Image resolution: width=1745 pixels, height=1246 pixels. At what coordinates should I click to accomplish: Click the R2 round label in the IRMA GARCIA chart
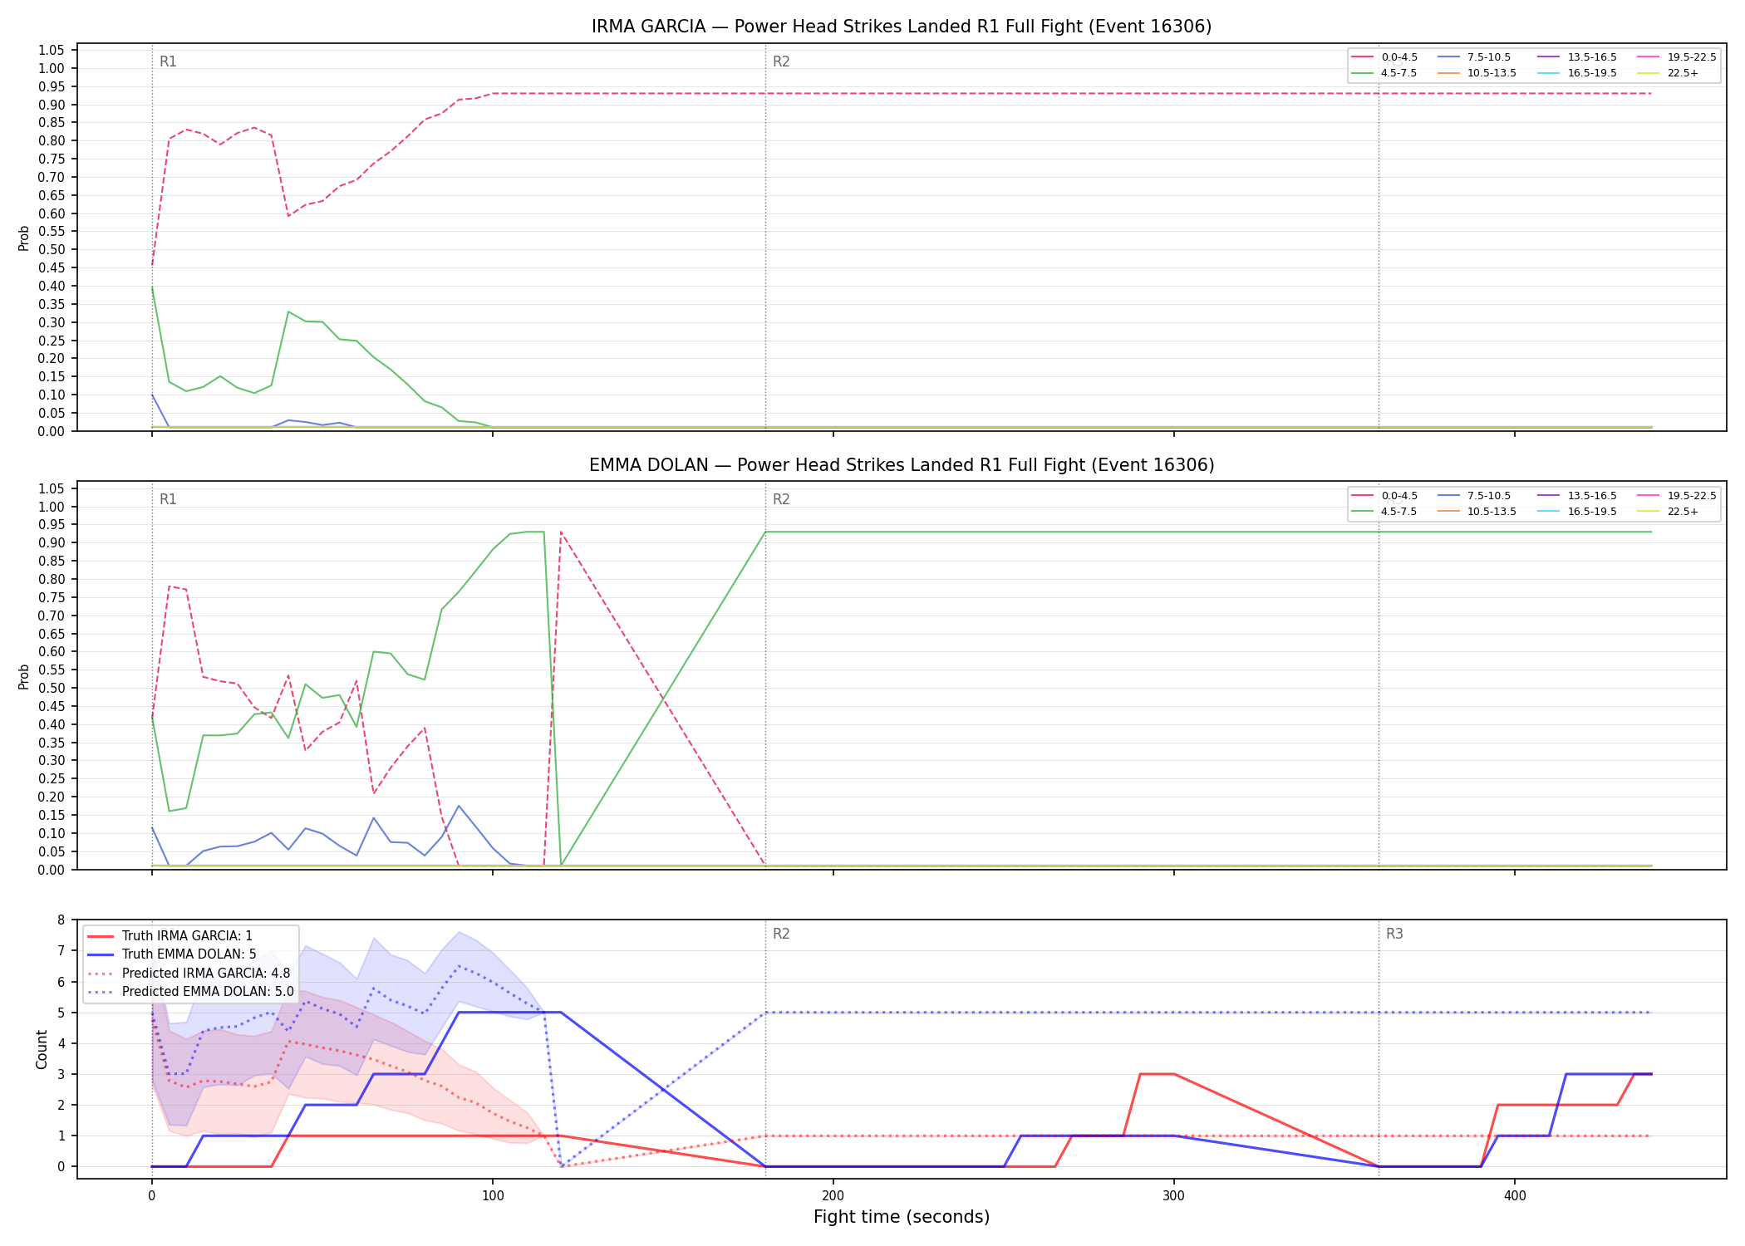[781, 61]
